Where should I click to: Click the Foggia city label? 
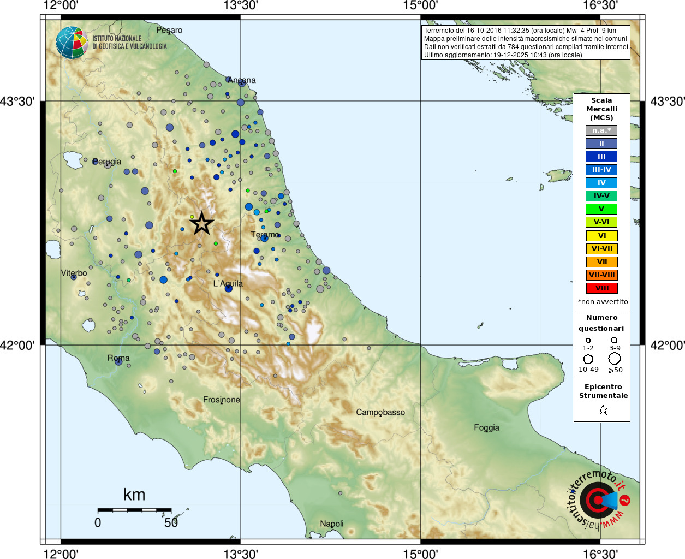click(x=487, y=427)
